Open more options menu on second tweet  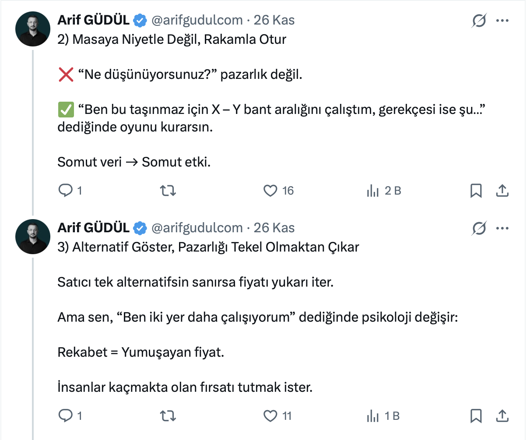click(x=502, y=228)
